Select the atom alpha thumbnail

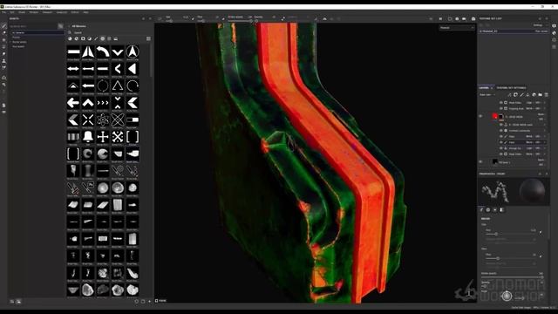tap(103, 119)
